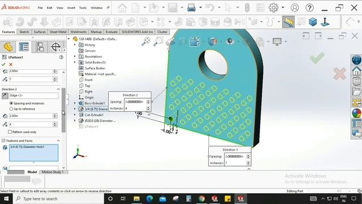Open the Insert menu
362x204 pixels.
click(71, 7)
